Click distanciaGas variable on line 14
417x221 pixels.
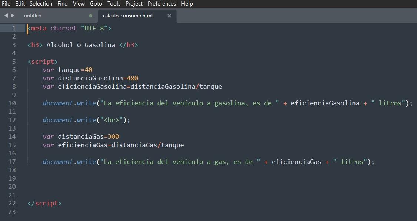(81, 136)
